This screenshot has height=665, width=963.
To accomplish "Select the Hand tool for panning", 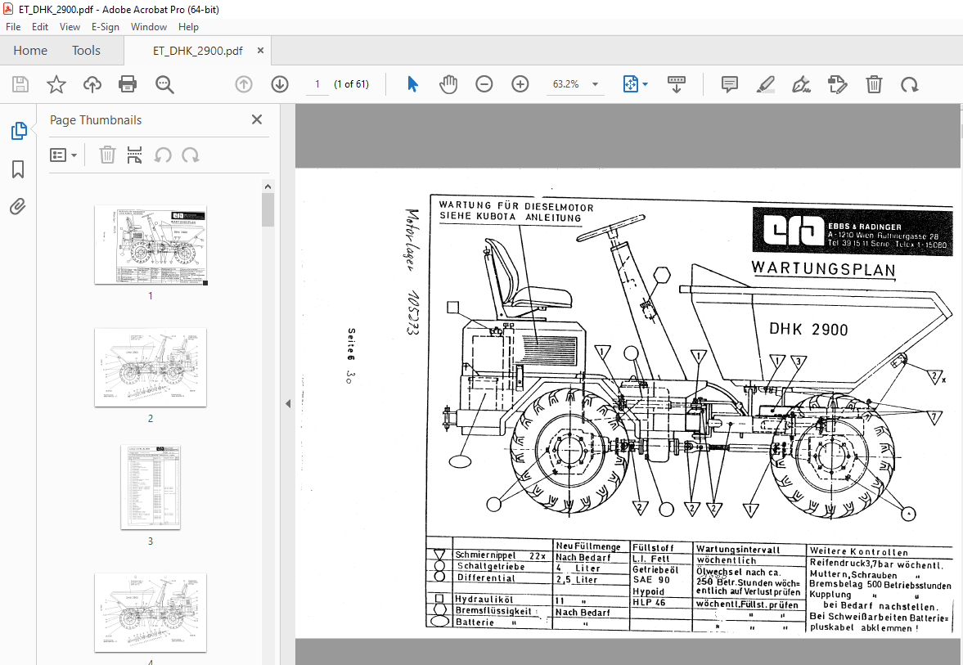I will (448, 83).
